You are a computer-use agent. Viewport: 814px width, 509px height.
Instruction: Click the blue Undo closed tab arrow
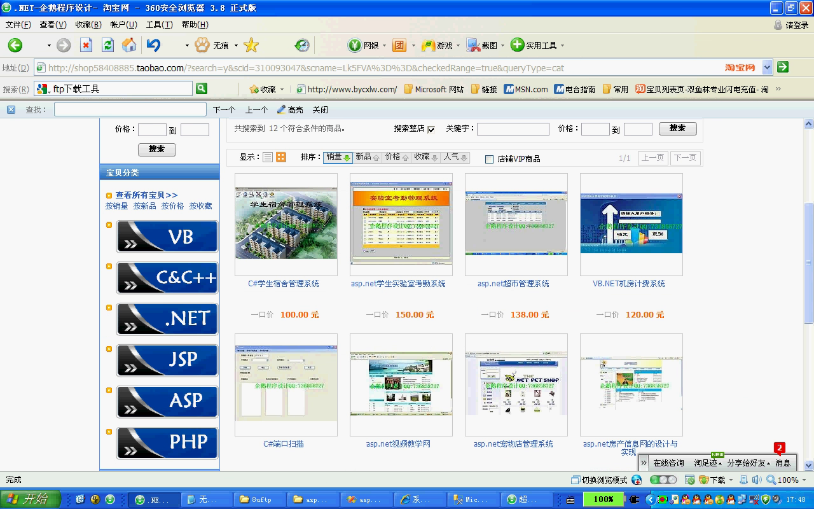153,45
